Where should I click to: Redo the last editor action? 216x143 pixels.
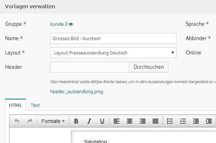[30, 121]
